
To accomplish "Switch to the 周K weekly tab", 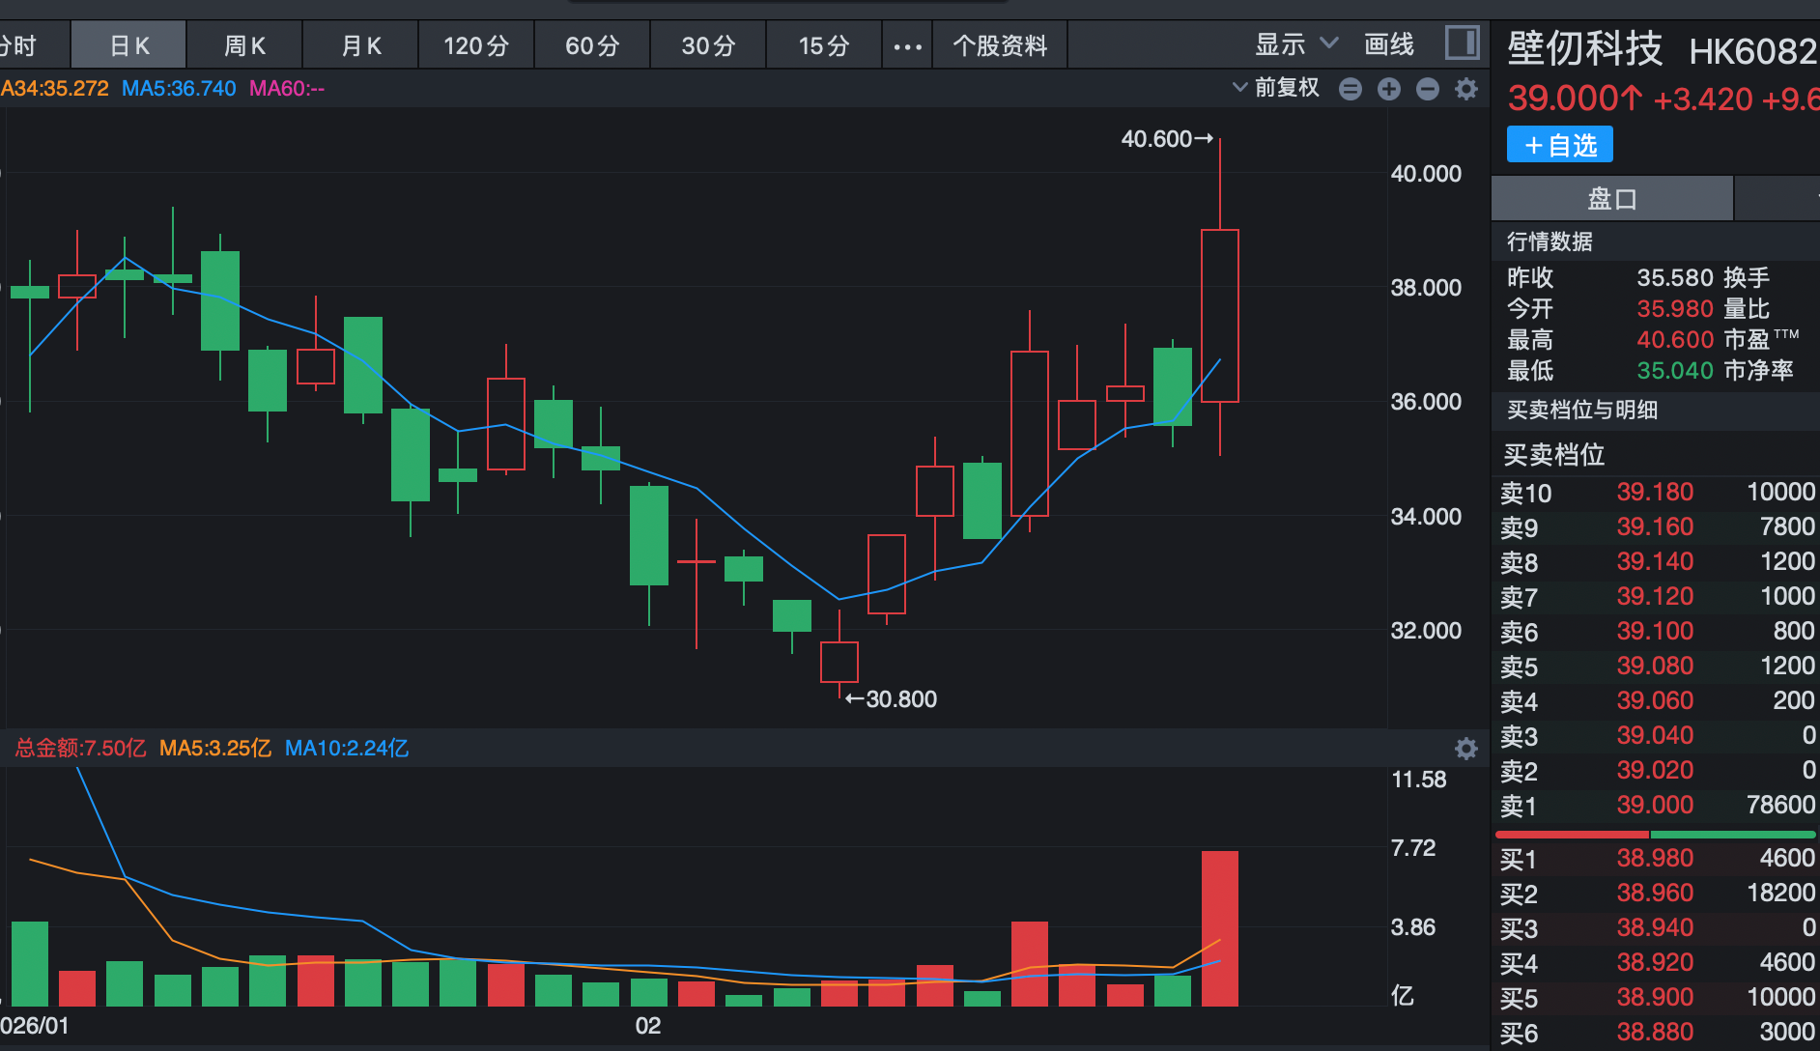I will (244, 45).
